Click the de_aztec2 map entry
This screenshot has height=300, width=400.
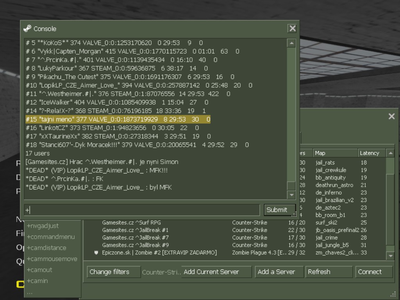[x=328, y=207]
